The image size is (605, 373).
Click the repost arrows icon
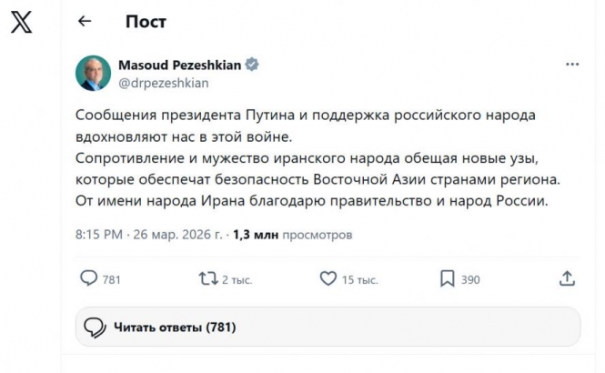208,278
